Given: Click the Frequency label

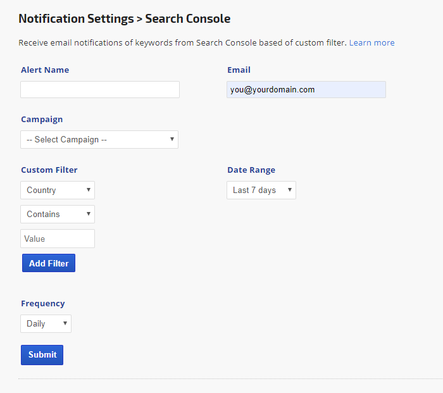Looking at the screenshot, I should pyautogui.click(x=43, y=303).
